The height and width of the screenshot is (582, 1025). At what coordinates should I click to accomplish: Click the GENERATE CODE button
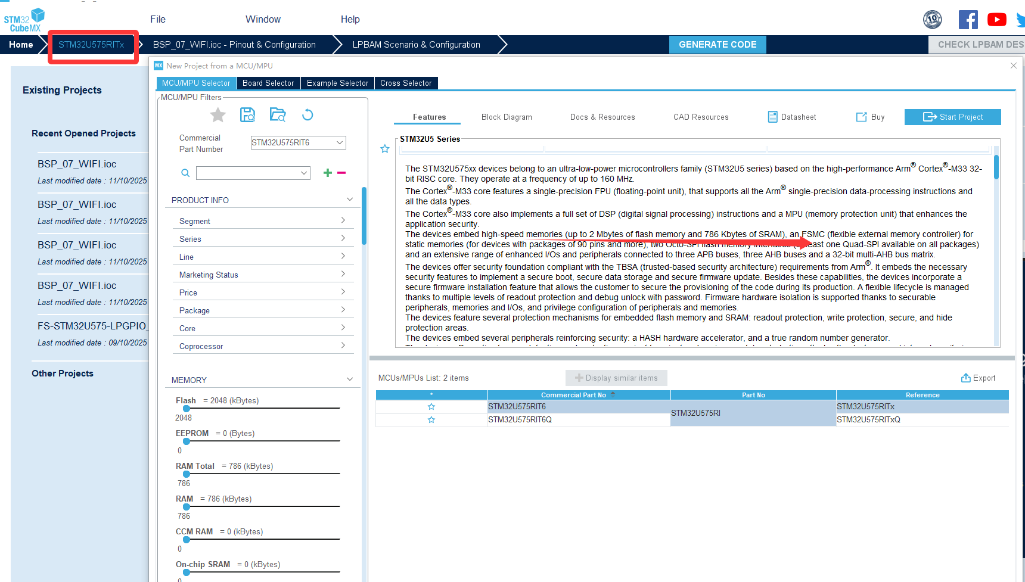[717, 45]
